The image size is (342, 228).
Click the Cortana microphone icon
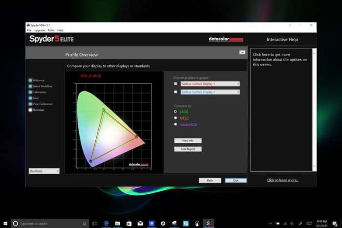tap(85, 224)
